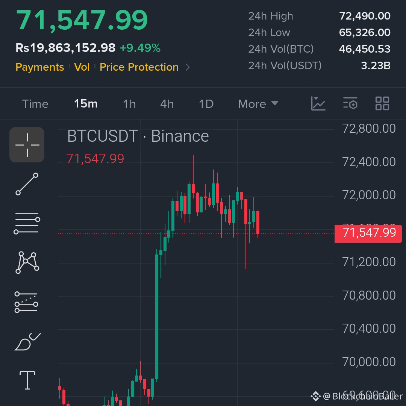This screenshot has width=406, height=406.
Task: Select the 1D timeframe
Action: pos(206,104)
